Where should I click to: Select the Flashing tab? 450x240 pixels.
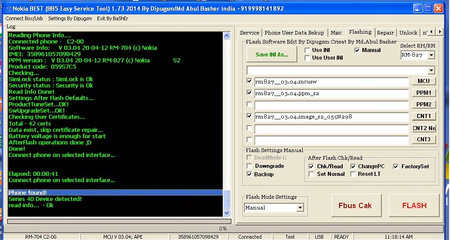tap(360, 32)
